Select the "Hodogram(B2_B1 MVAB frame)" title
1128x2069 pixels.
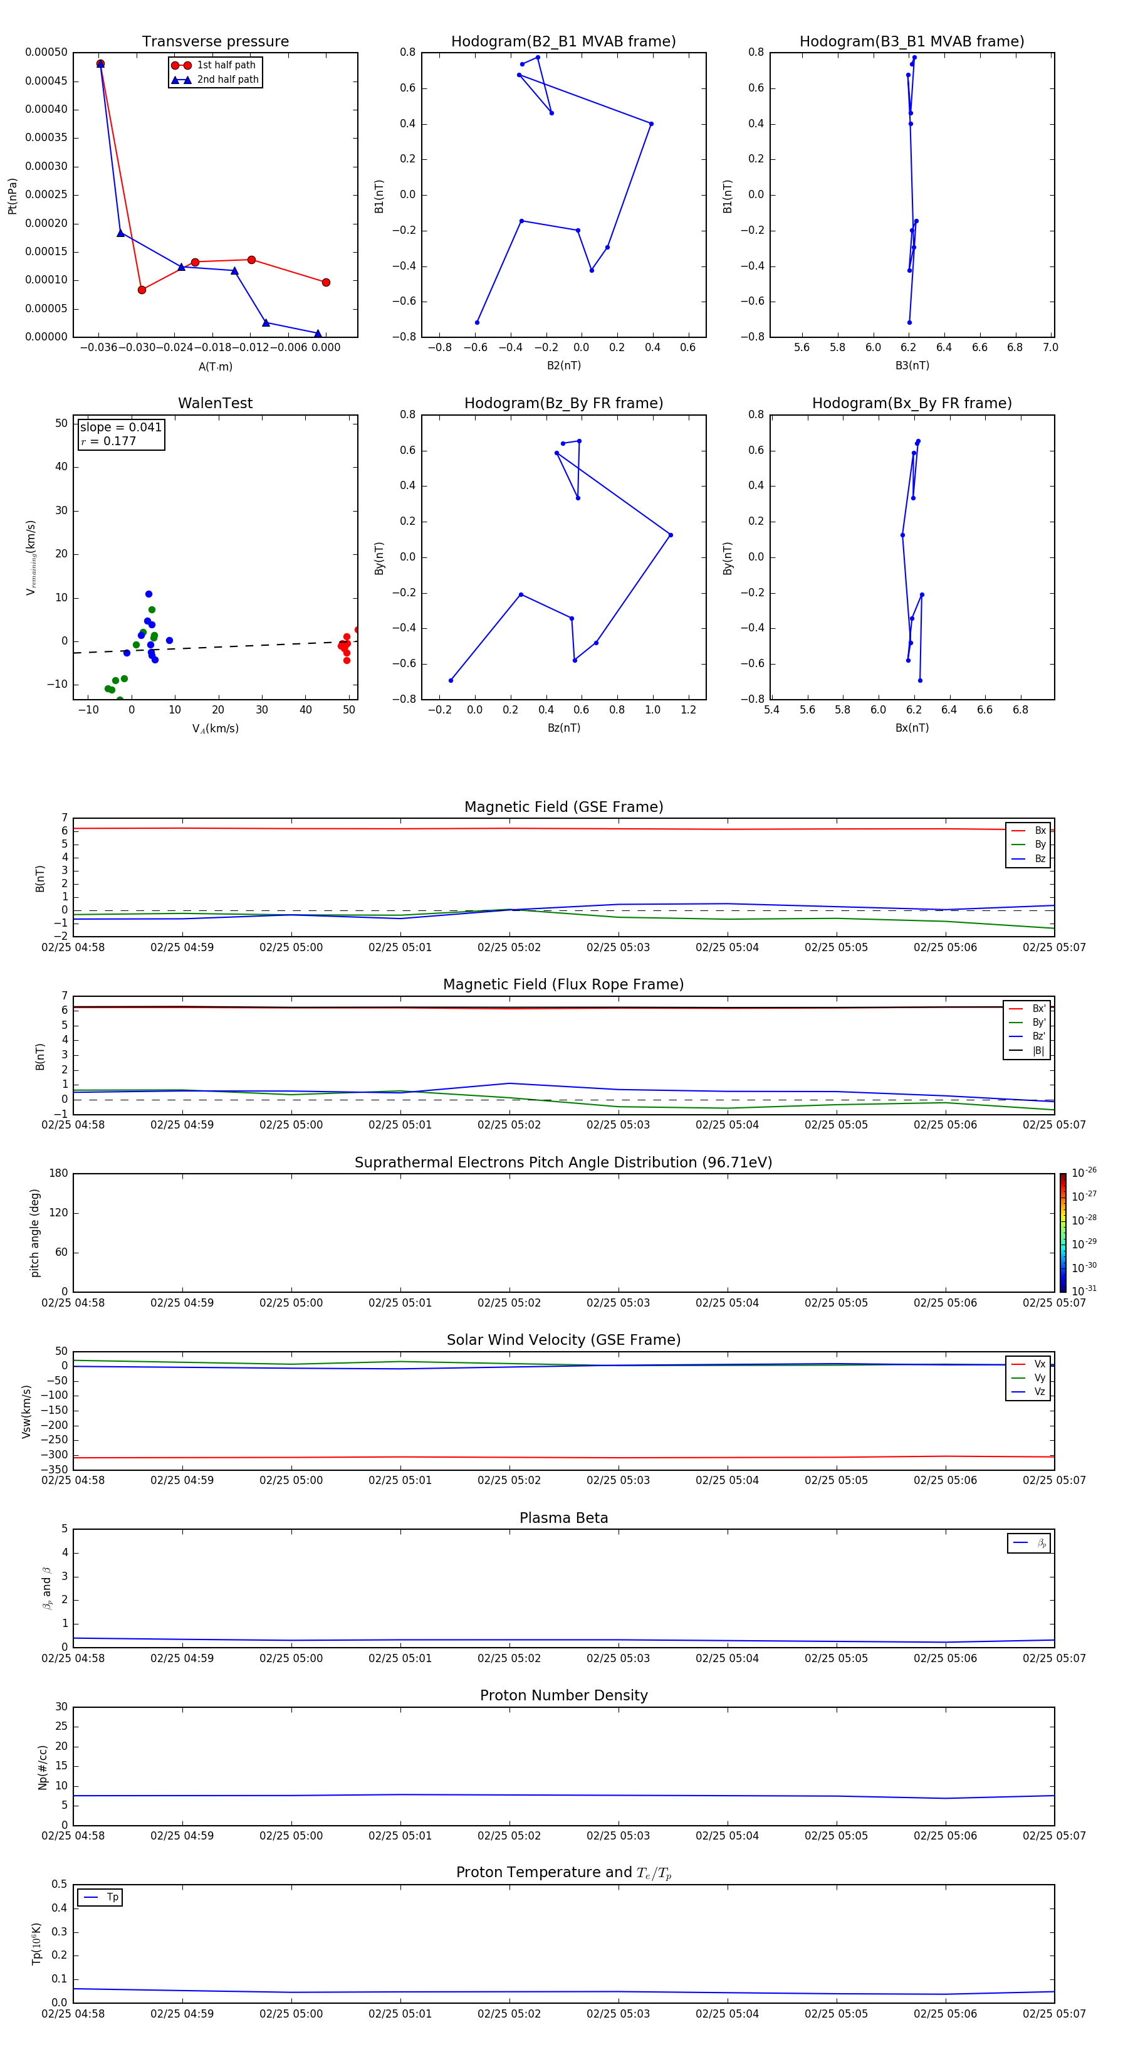coord(563,42)
